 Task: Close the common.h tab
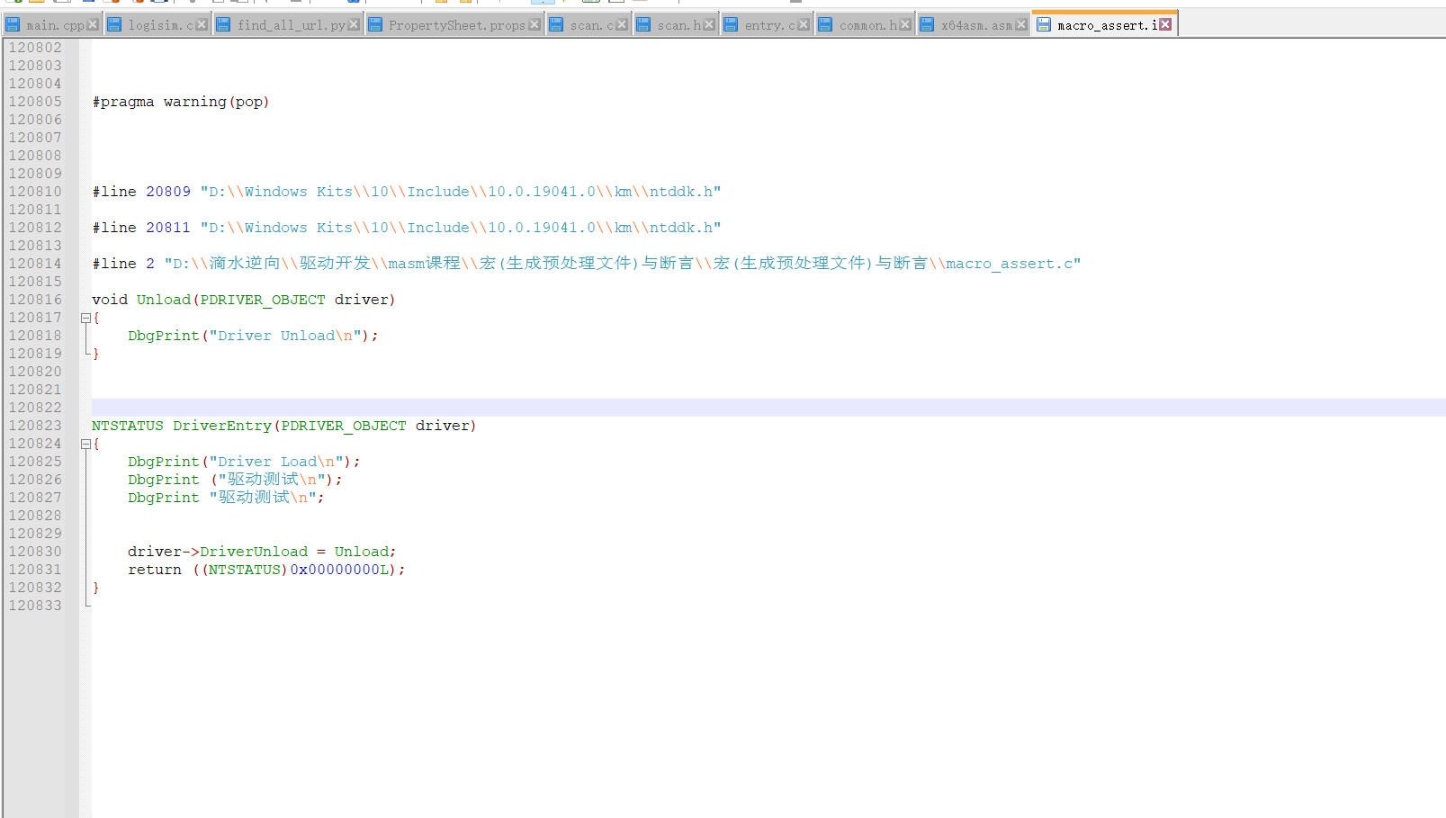(905, 24)
